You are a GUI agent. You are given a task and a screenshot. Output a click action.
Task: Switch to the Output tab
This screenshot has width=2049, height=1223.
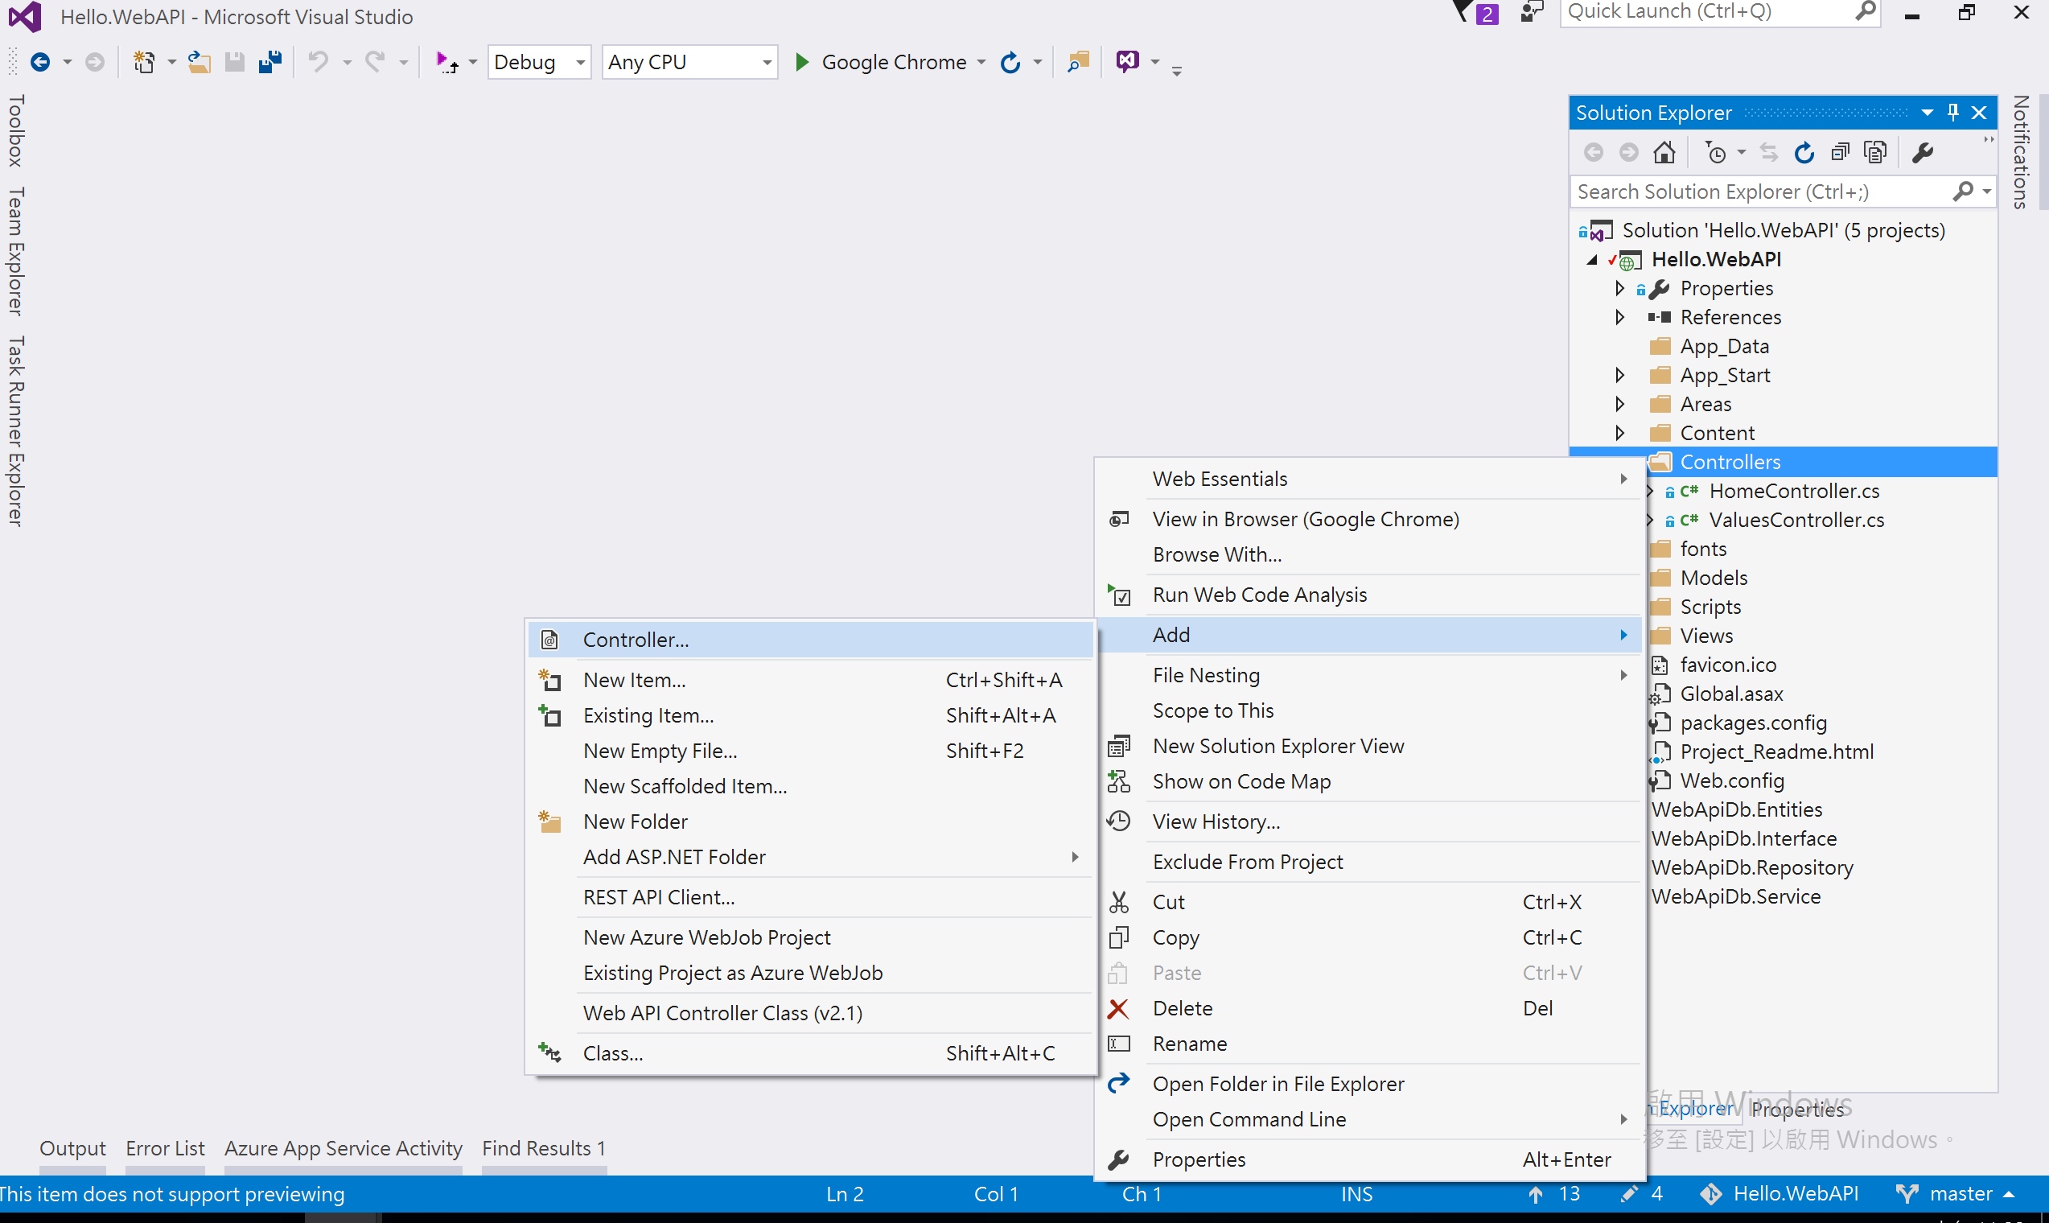pos(72,1148)
